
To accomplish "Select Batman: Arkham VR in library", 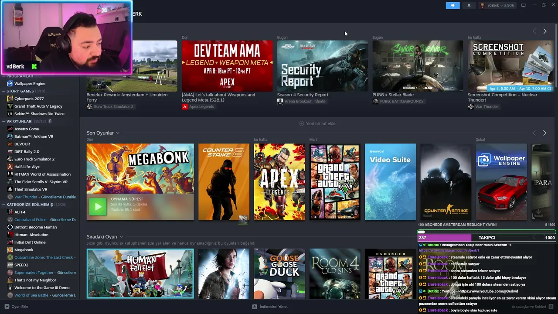I will point(34,137).
